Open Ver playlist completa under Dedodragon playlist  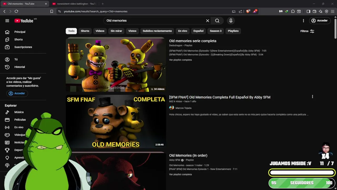point(180,60)
